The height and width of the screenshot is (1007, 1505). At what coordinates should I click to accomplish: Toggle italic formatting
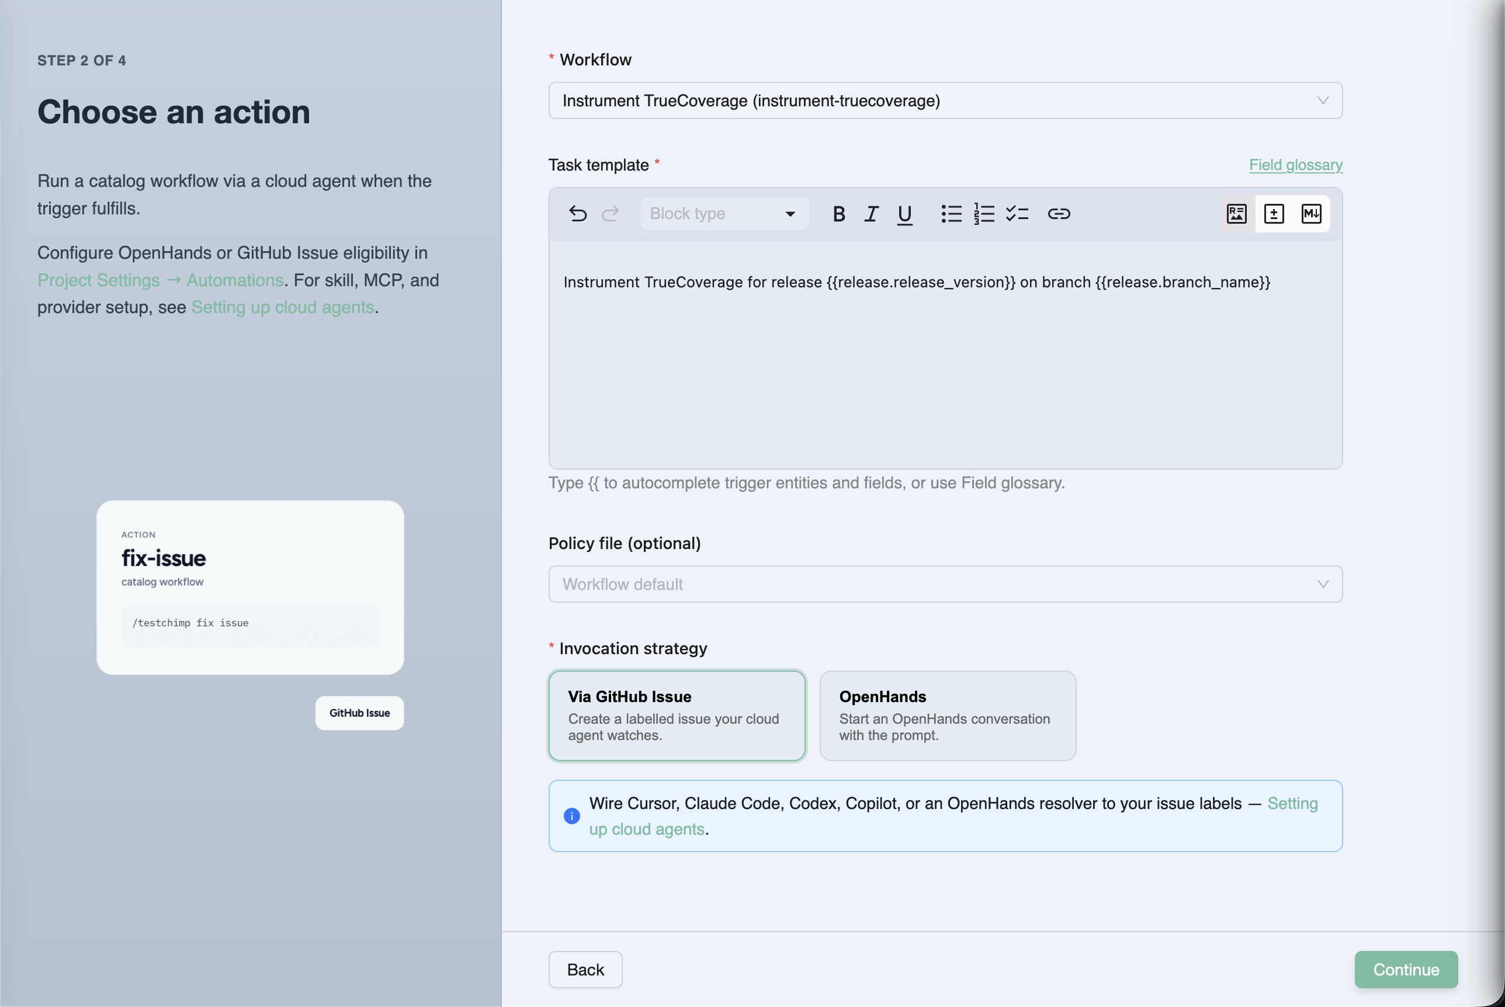point(871,214)
